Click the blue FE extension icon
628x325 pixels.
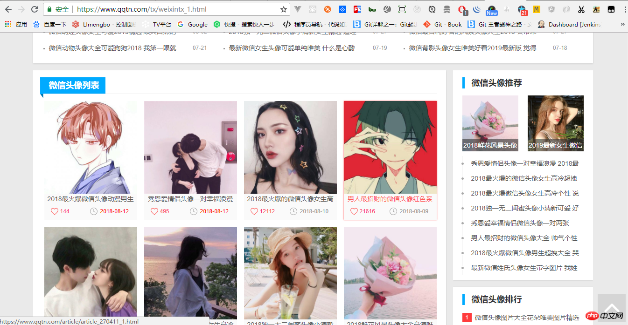coord(357,9)
